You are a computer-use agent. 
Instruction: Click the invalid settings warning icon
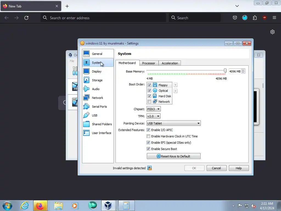click(x=150, y=168)
